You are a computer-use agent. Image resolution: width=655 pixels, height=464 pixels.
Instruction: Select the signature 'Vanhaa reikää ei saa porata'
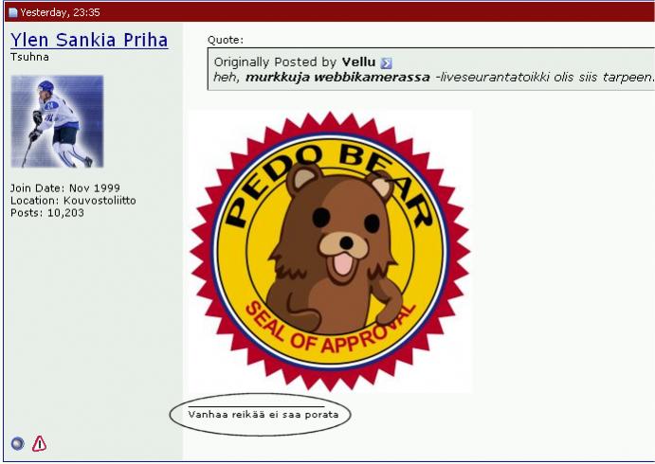pyautogui.click(x=264, y=415)
